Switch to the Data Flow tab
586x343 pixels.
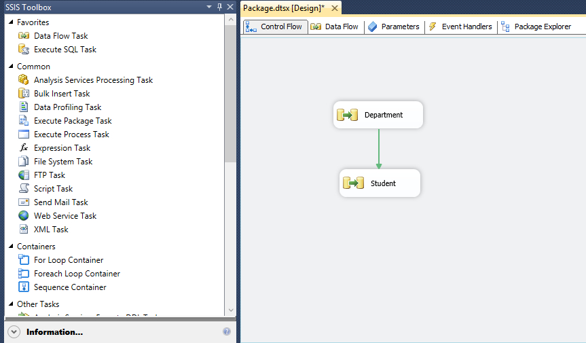(x=335, y=26)
